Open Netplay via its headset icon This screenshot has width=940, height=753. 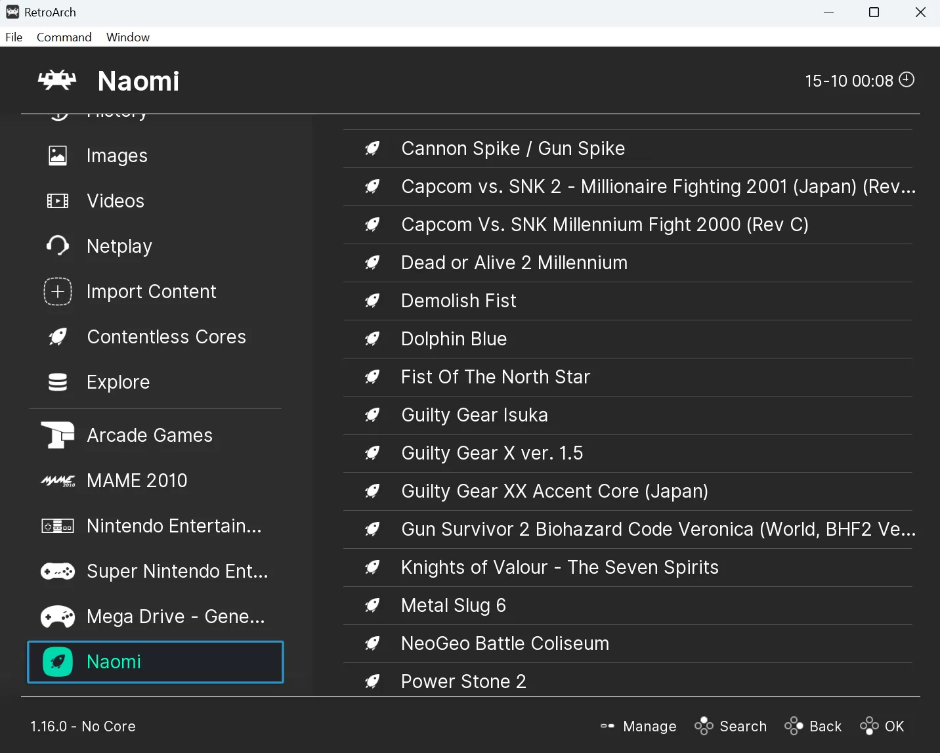point(58,246)
